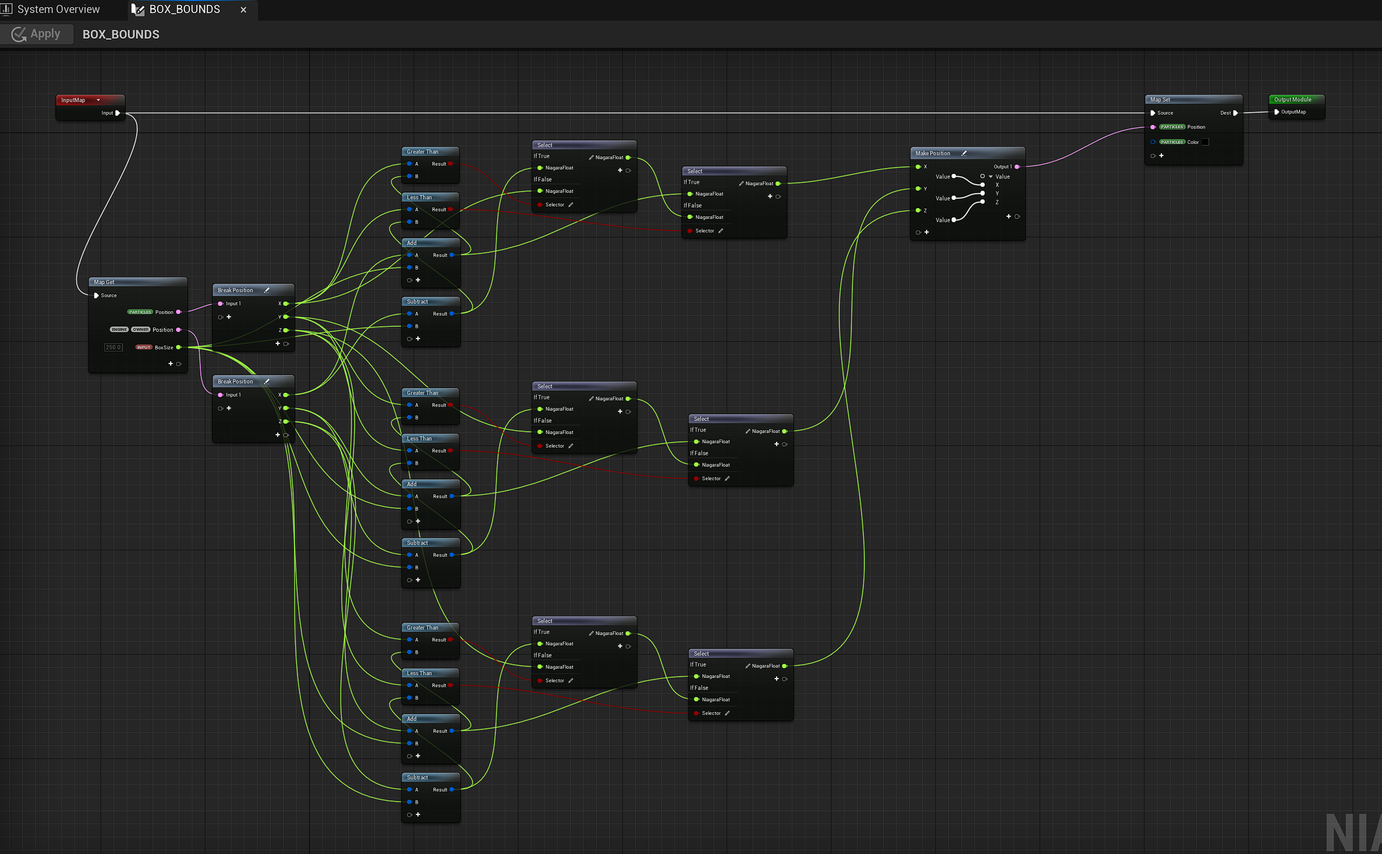Click Particles Color input pin on Map Set
1382x854 pixels.
tap(1153, 142)
